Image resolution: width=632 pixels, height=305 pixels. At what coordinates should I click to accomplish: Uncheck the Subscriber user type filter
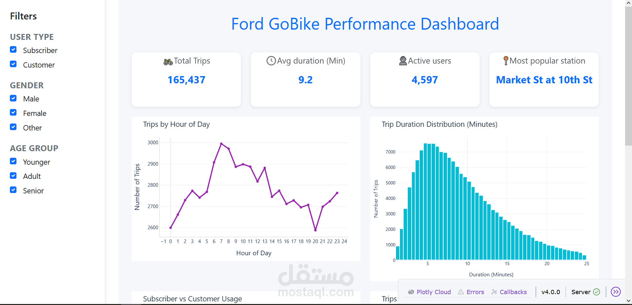click(x=13, y=49)
